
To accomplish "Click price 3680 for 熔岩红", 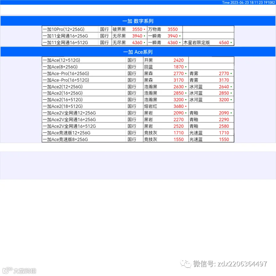I will point(178,106).
